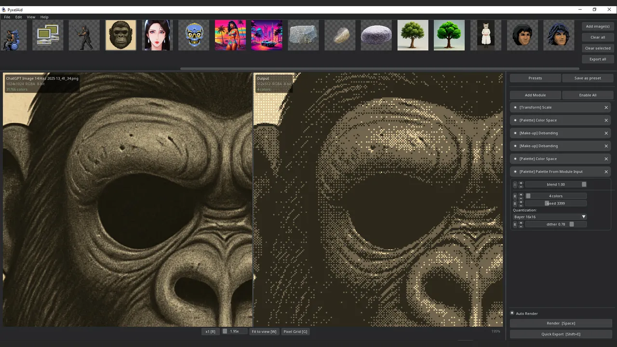
Task: Select the gray angular rock thumbnail
Action: [x=303, y=35]
